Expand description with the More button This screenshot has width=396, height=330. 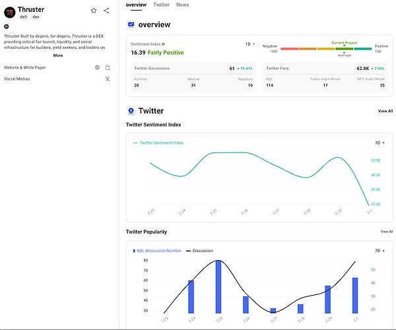click(x=58, y=55)
